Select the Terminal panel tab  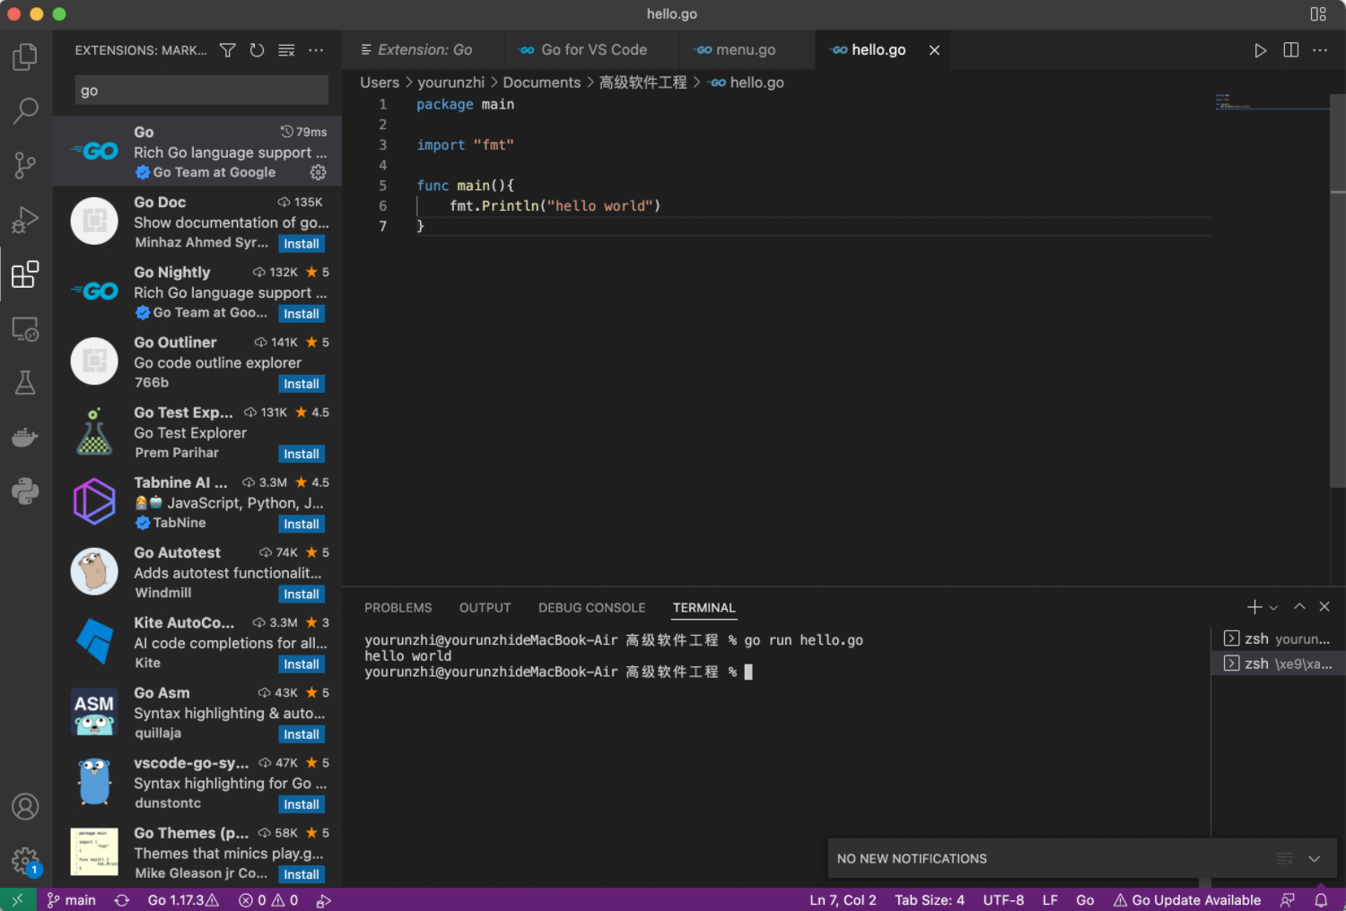coord(704,608)
